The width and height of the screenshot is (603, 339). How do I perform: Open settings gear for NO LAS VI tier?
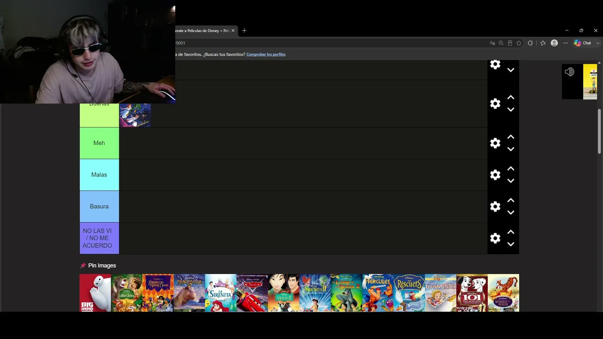click(495, 238)
